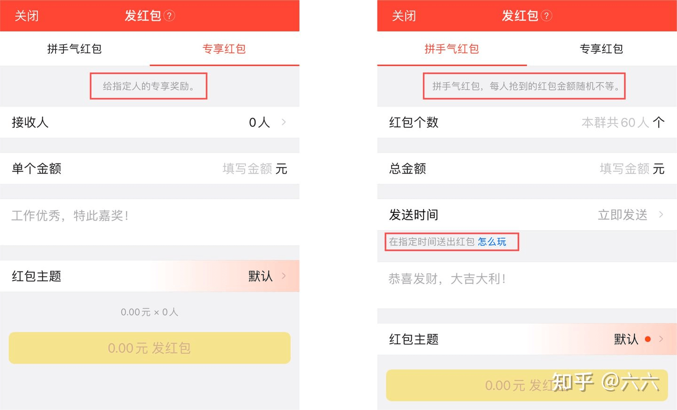Expand 红包主题 chevron on left panel
This screenshot has height=410, width=677.
click(x=283, y=276)
